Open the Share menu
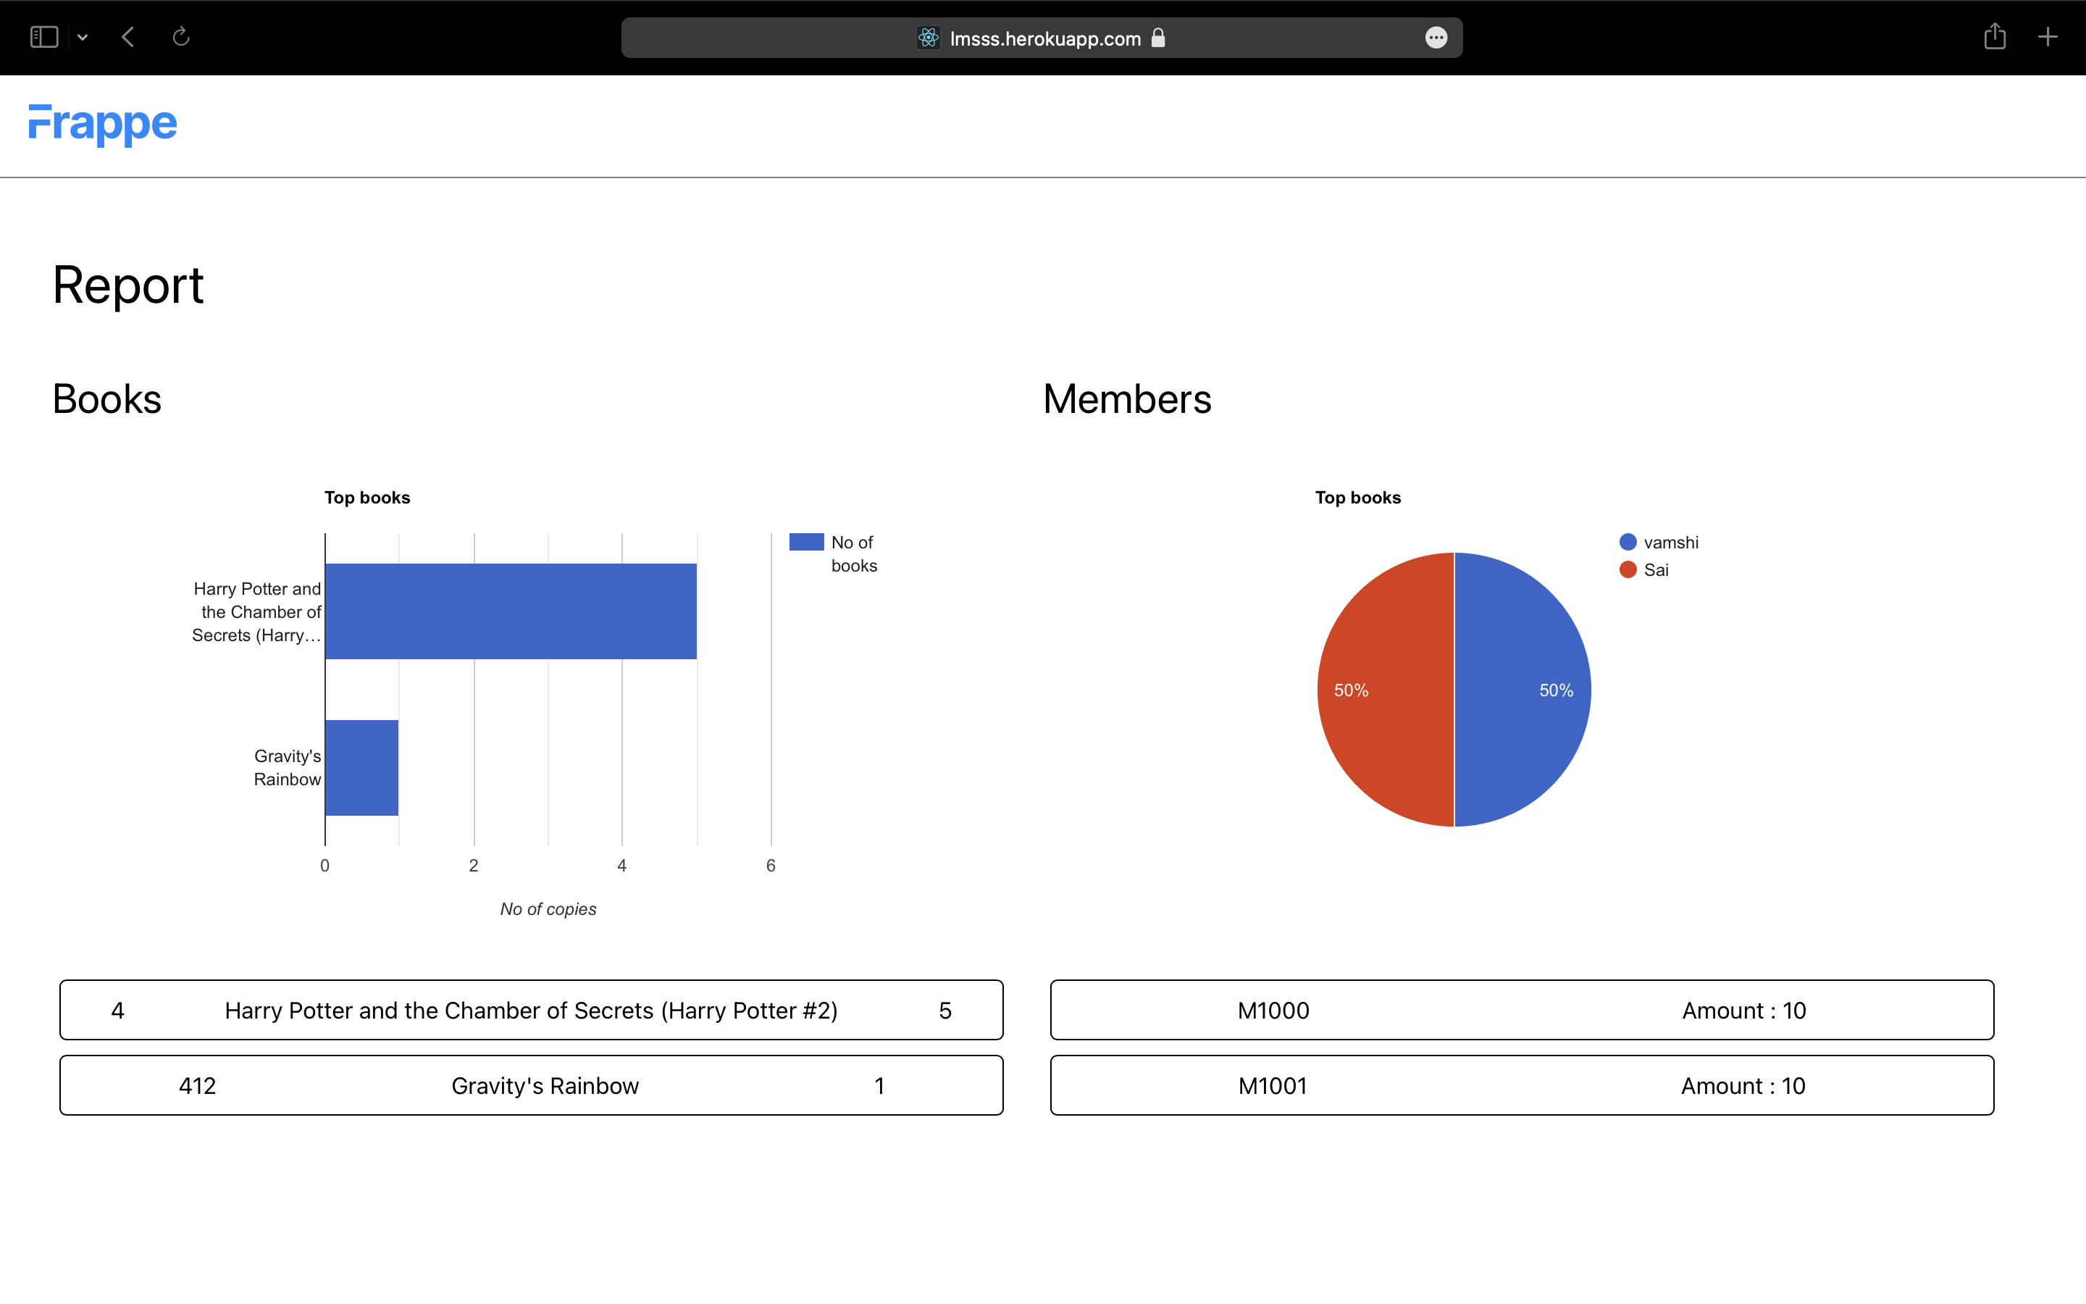2086x1304 pixels. [x=1994, y=36]
